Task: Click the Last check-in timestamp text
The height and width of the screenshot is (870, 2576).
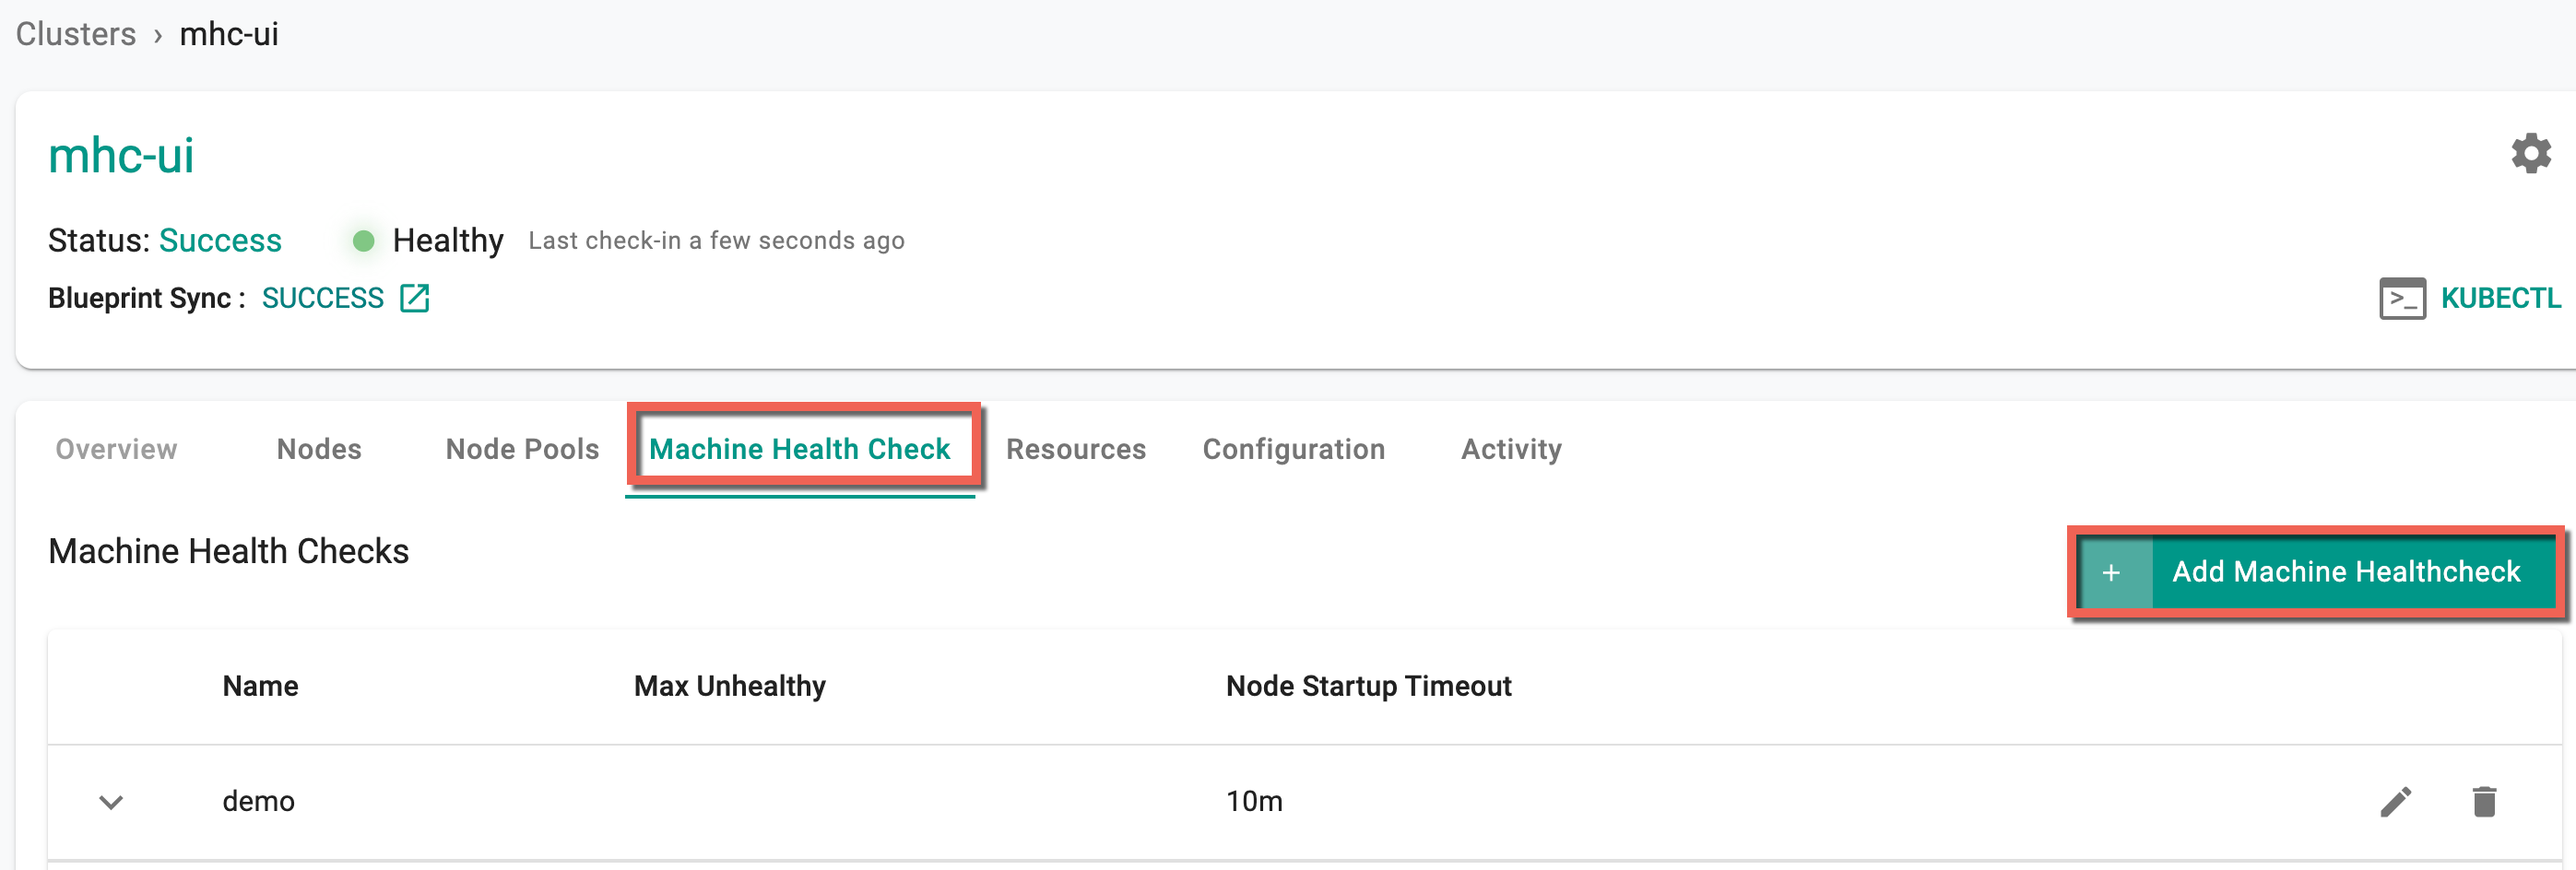Action: [716, 241]
